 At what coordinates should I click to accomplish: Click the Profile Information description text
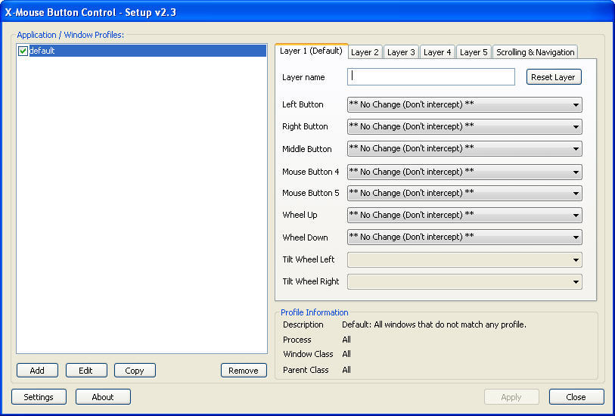coord(434,324)
